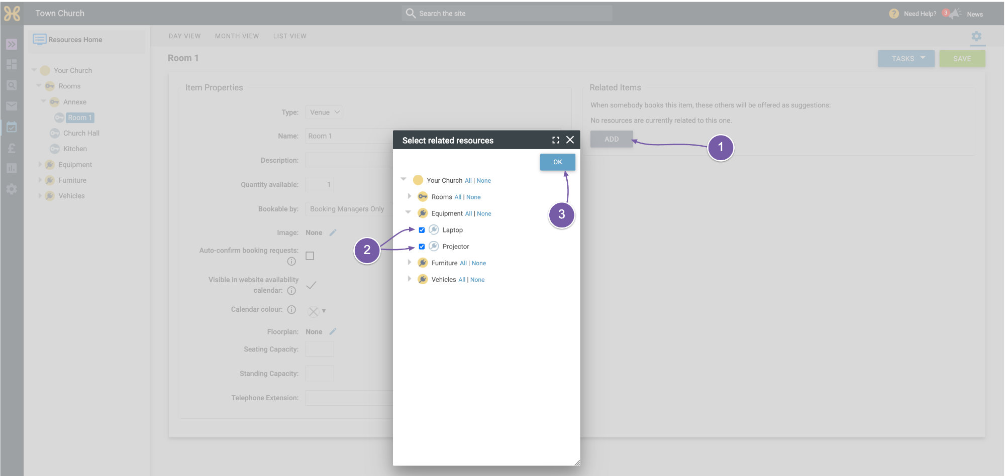
Task: Open Resources Home
Action: tap(75, 40)
